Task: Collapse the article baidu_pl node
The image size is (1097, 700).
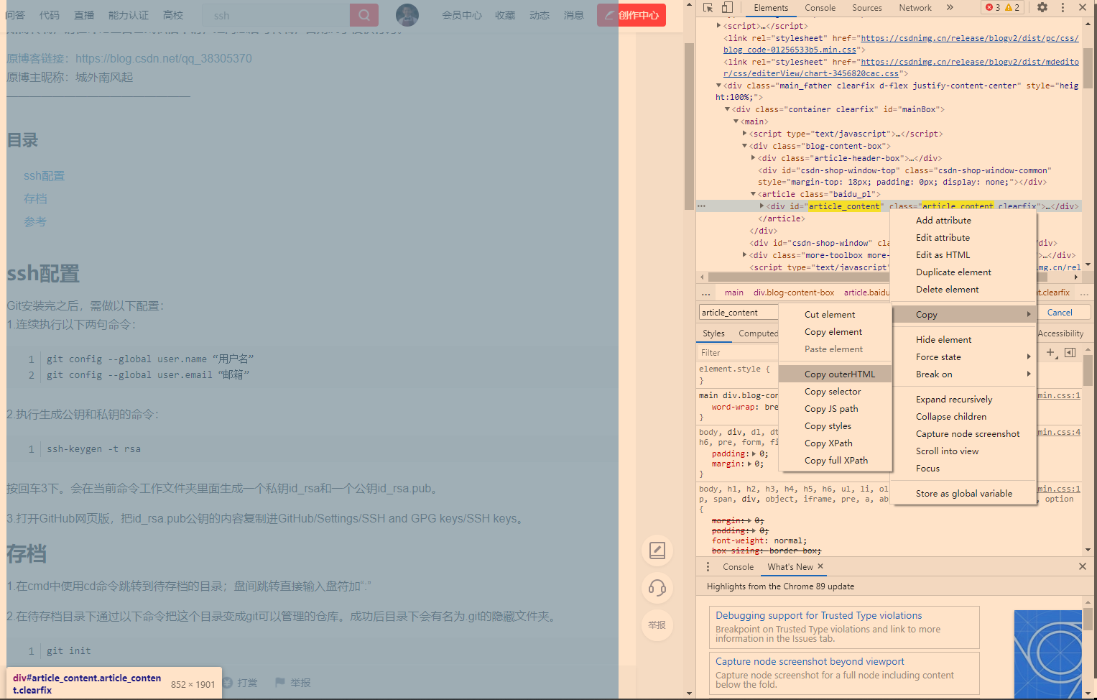Action: [x=753, y=194]
